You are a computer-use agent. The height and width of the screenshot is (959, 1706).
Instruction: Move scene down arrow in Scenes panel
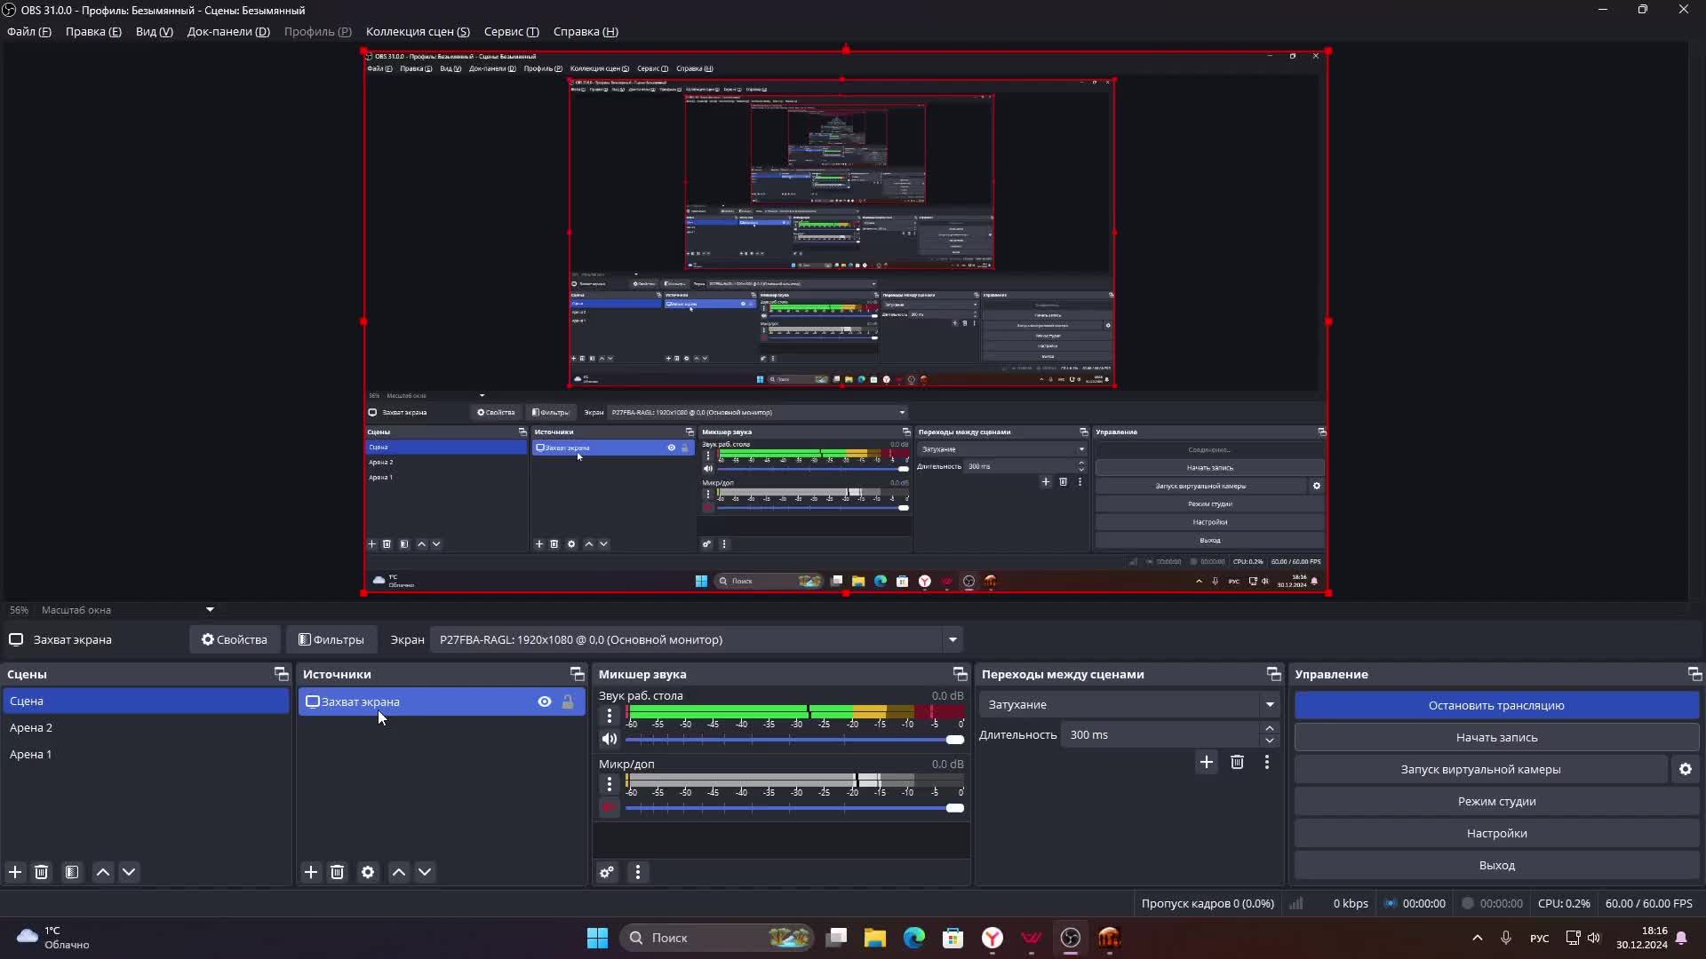point(129,872)
